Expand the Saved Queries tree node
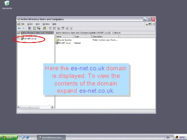 19,36
